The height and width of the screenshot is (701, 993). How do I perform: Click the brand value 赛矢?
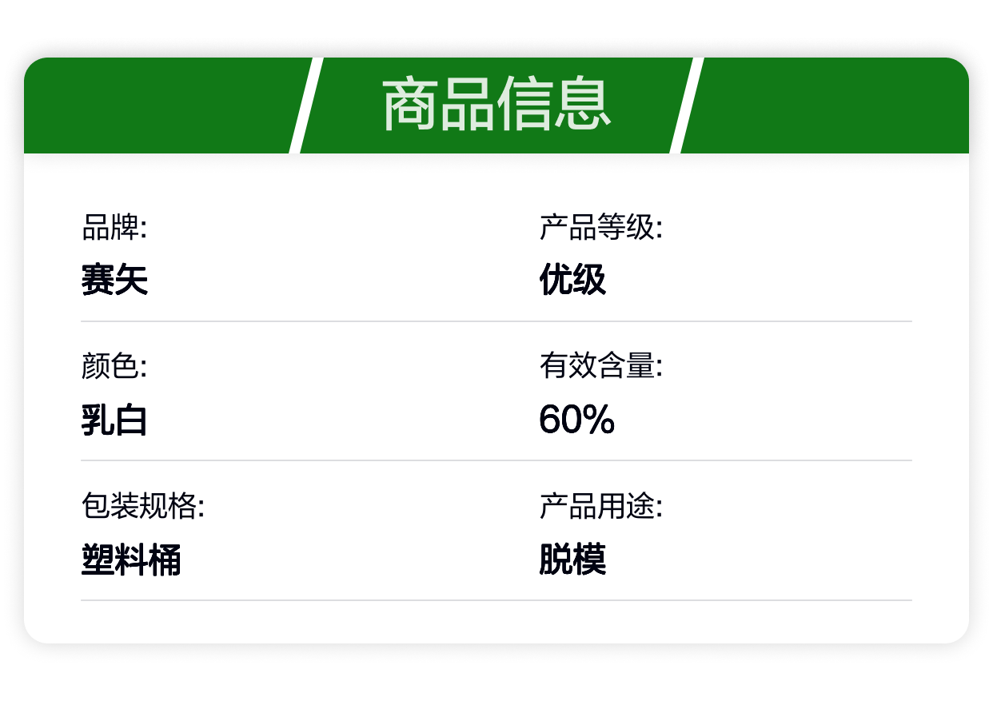[x=114, y=280]
